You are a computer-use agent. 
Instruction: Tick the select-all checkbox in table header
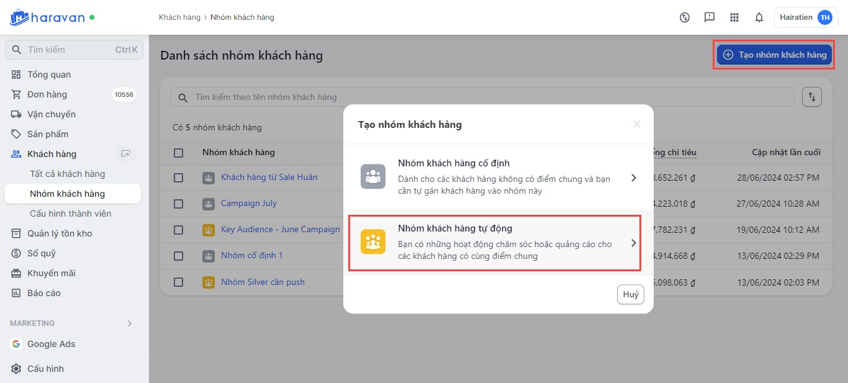tap(179, 153)
